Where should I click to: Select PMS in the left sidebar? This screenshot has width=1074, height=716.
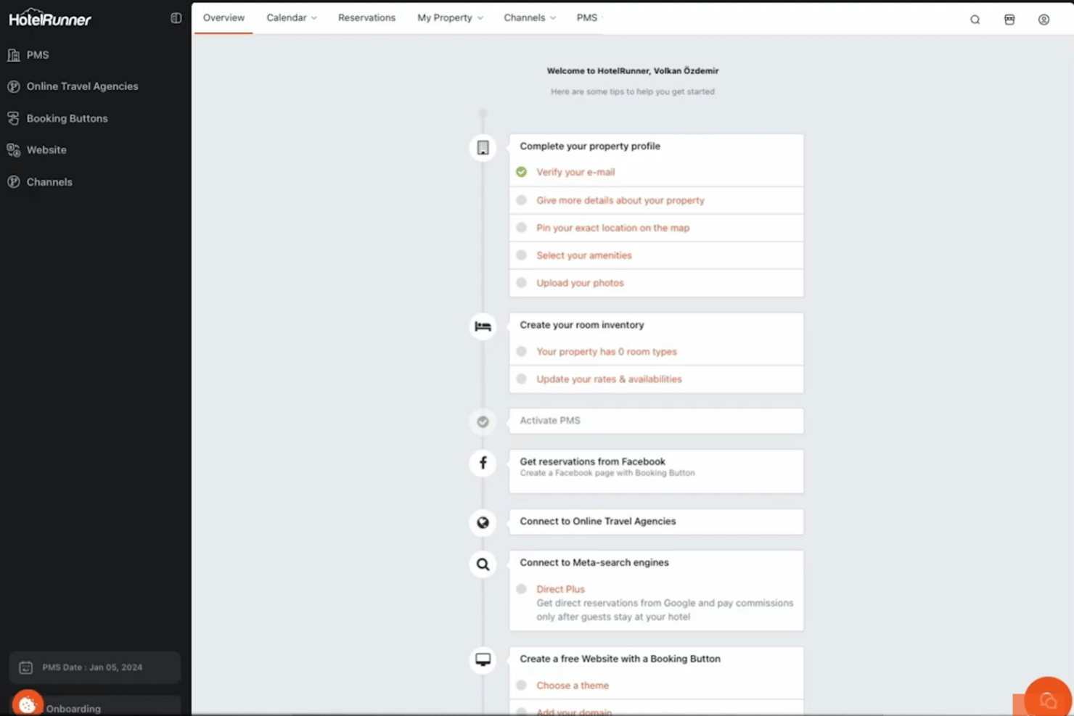point(38,55)
